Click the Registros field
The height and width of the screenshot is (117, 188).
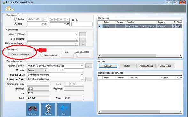(x=74, y=89)
